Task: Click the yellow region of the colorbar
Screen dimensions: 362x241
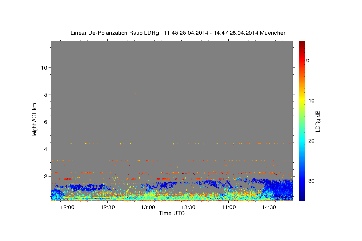Action: [302, 99]
